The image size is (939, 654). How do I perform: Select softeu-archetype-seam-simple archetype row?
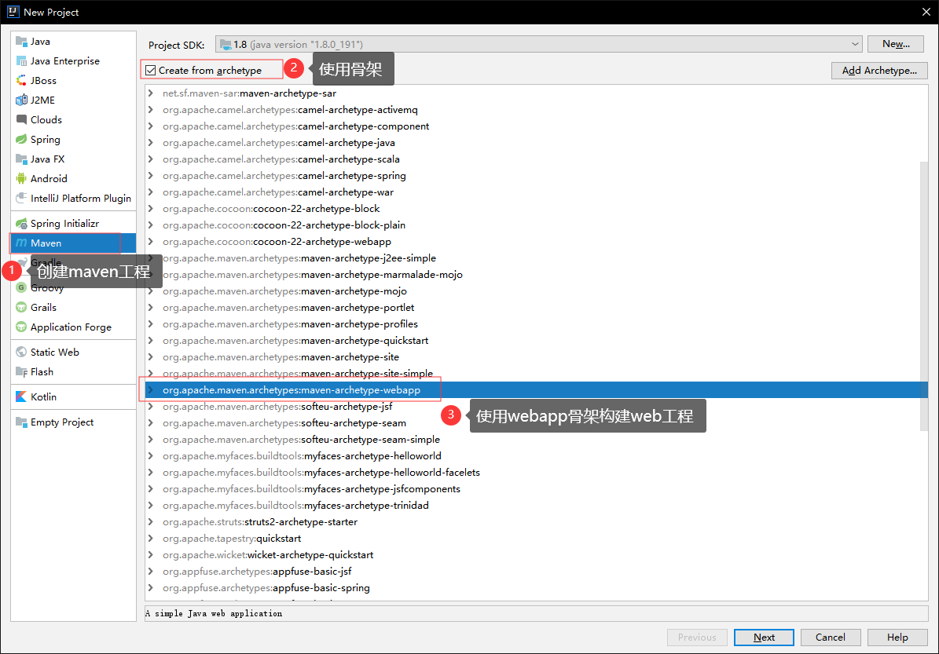pyautogui.click(x=536, y=439)
